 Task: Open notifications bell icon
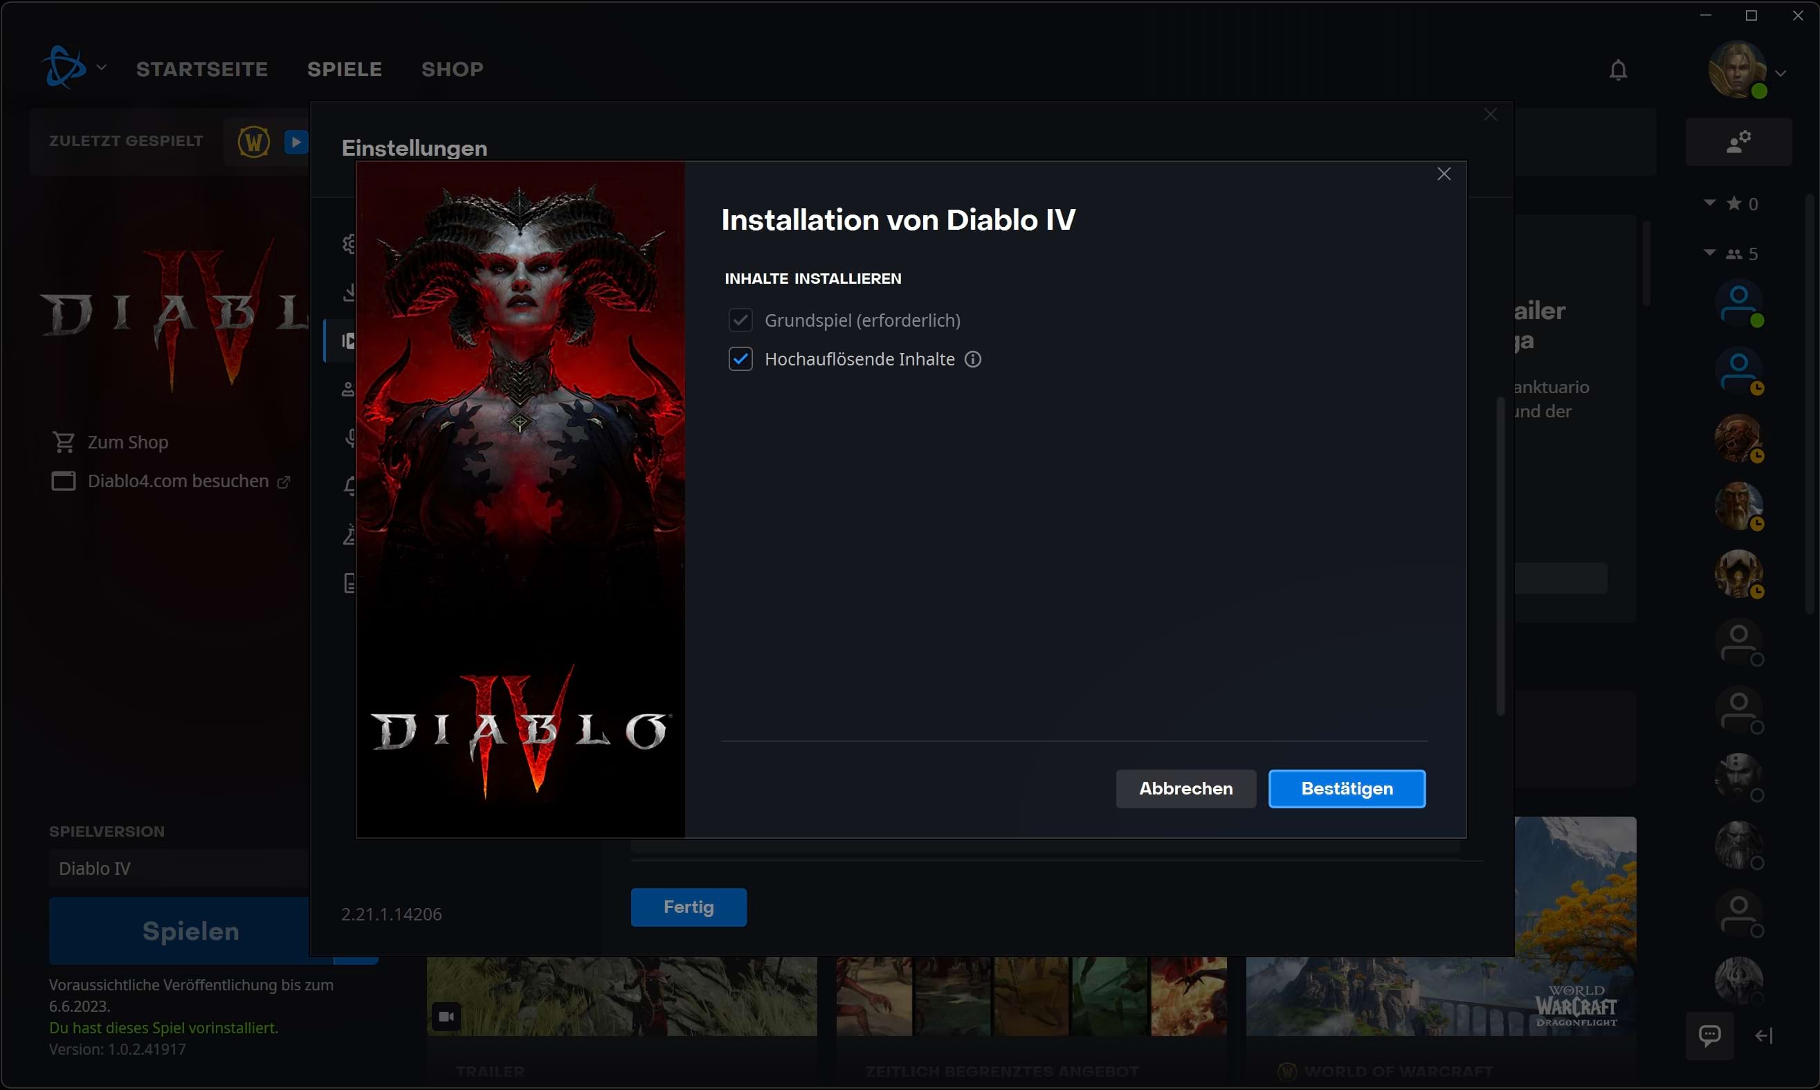[1618, 70]
